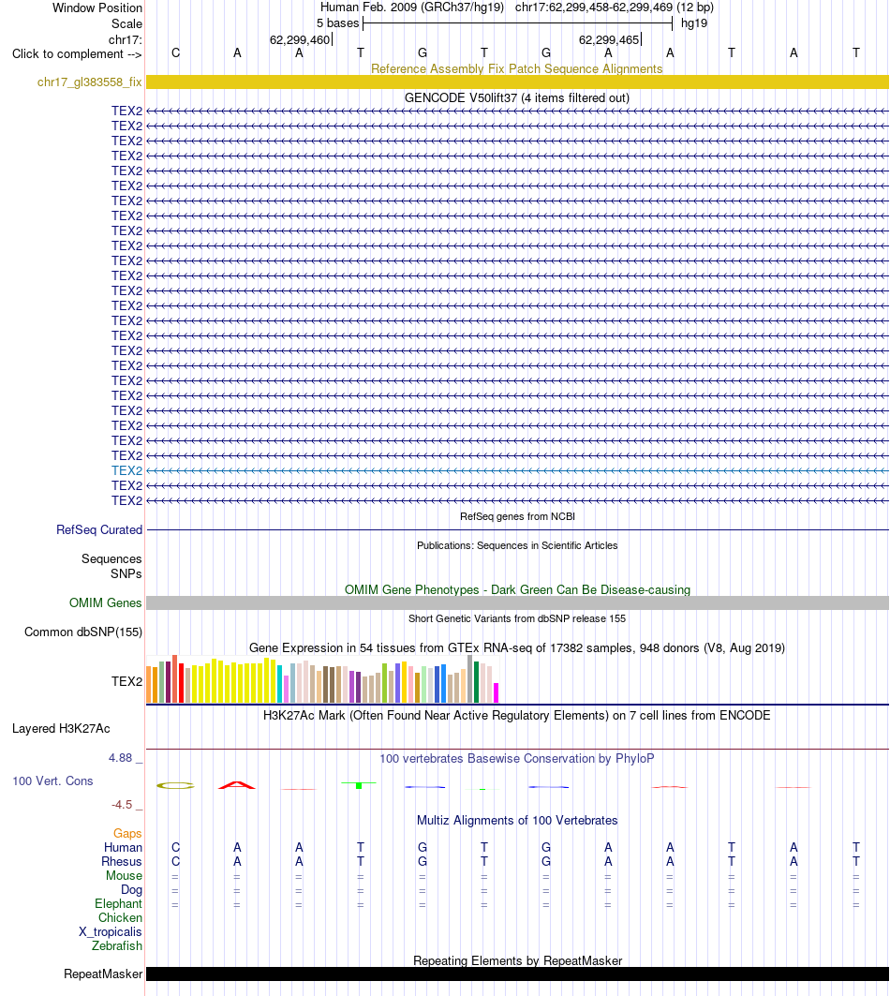Click the 'Chicken' species label
Screen dimensions: 890x996
pyautogui.click(x=120, y=917)
